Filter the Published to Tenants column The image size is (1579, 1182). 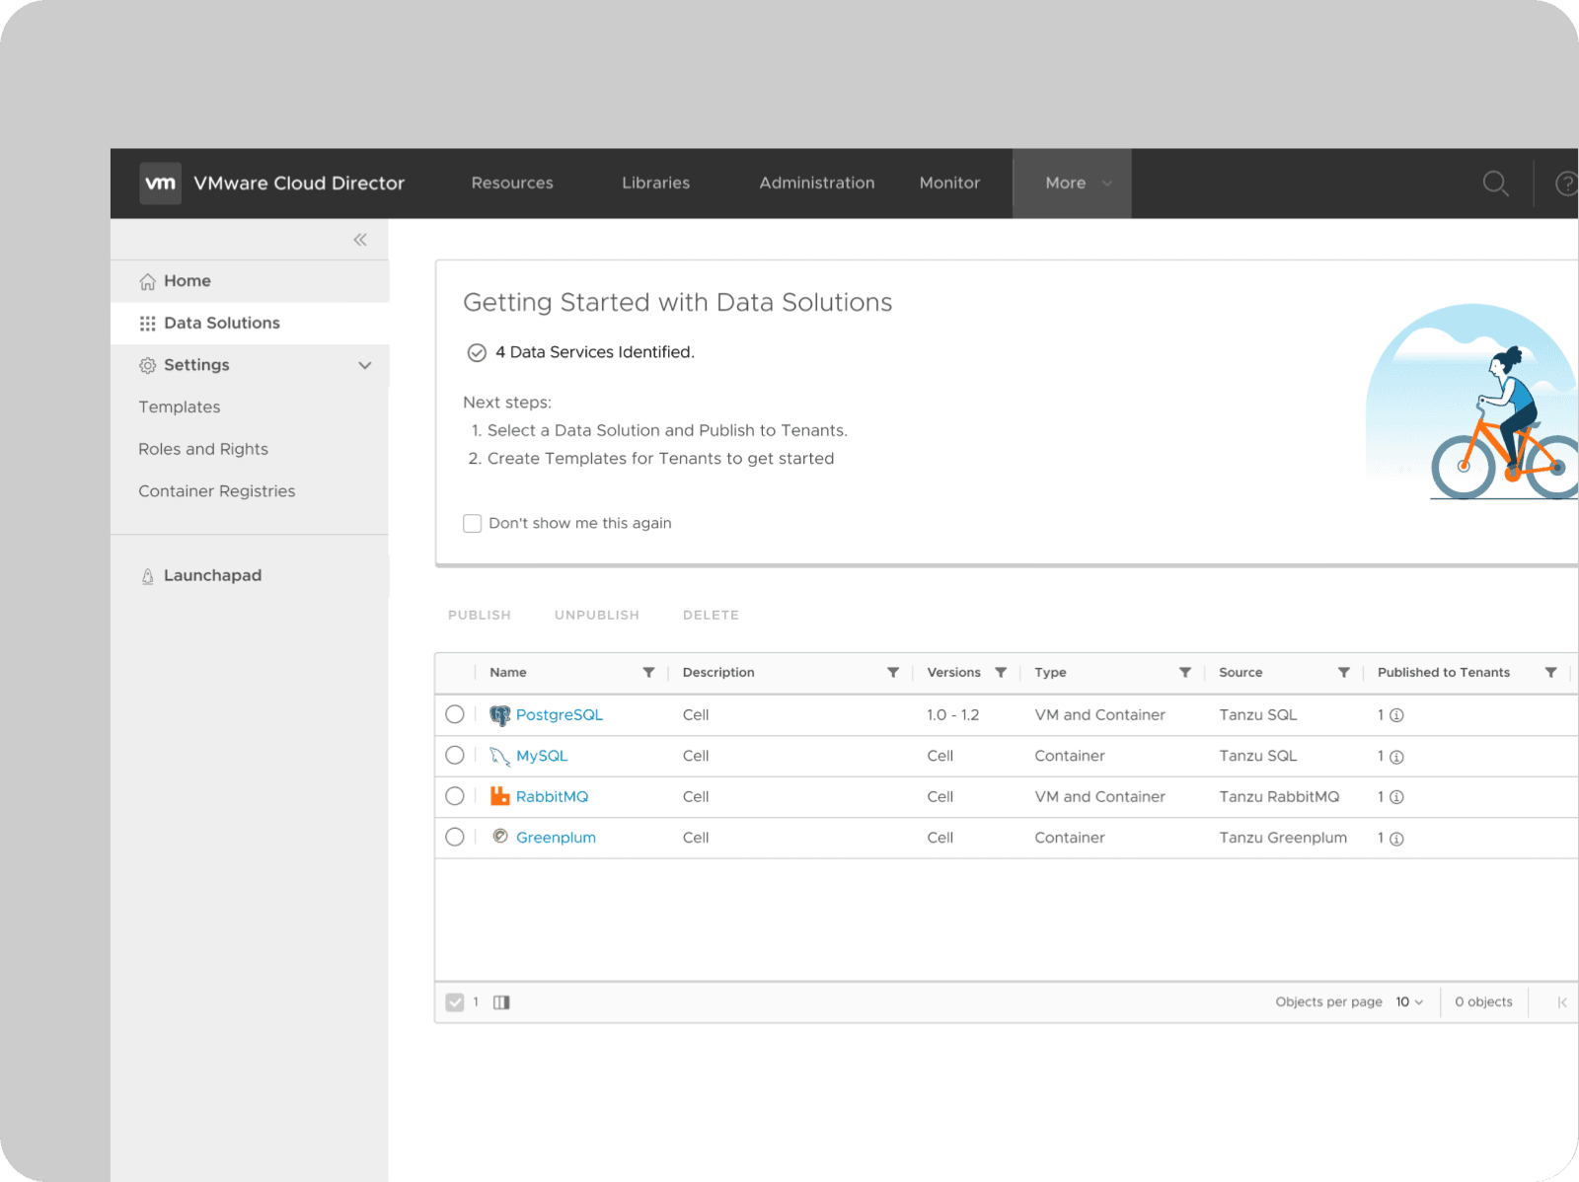[1551, 673]
